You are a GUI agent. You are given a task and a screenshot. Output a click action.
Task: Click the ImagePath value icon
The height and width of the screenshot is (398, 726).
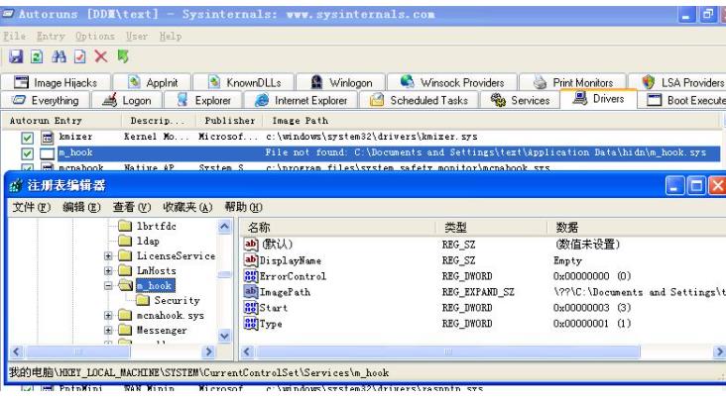pos(251,292)
